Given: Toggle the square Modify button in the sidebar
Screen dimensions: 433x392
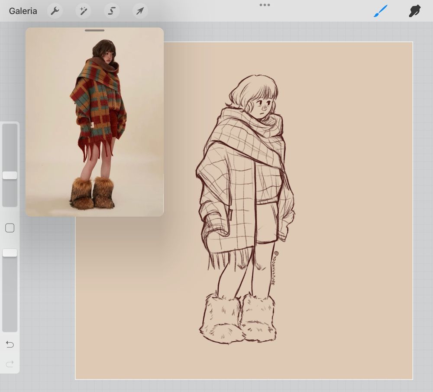Looking at the screenshot, I should click(10, 228).
